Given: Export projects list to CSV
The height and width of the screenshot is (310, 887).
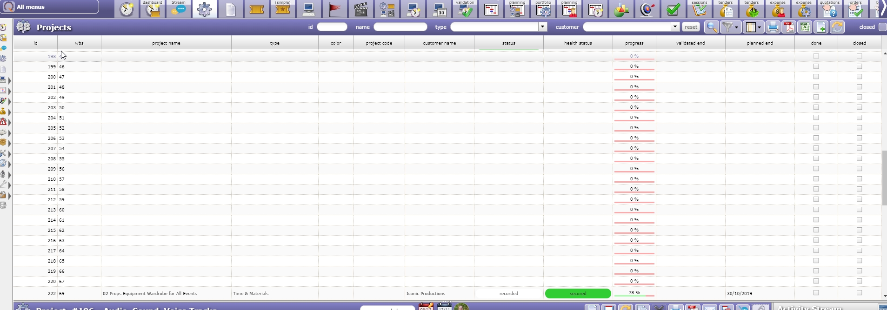Looking at the screenshot, I should [805, 27].
